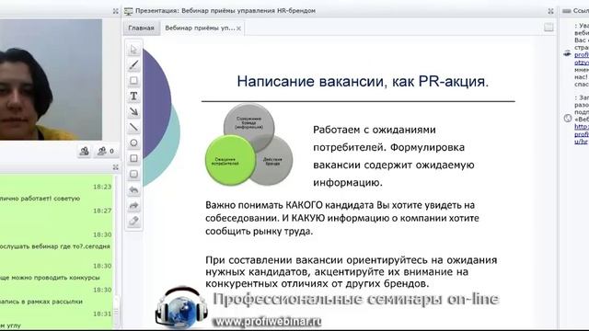Click the presenter webcam video
The image size is (589, 331).
coord(51,80)
